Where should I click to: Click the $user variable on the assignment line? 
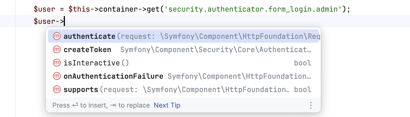(x=44, y=9)
